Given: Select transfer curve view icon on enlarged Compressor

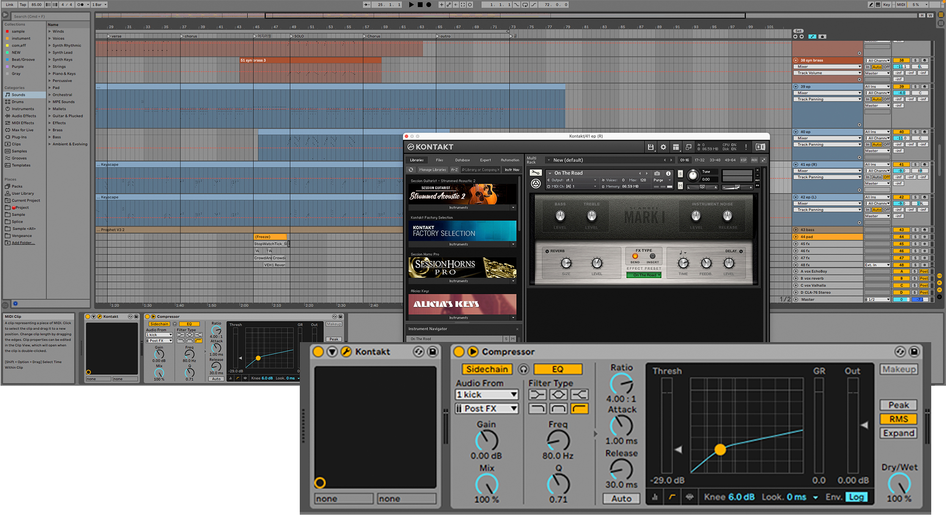Looking at the screenshot, I should [x=672, y=497].
